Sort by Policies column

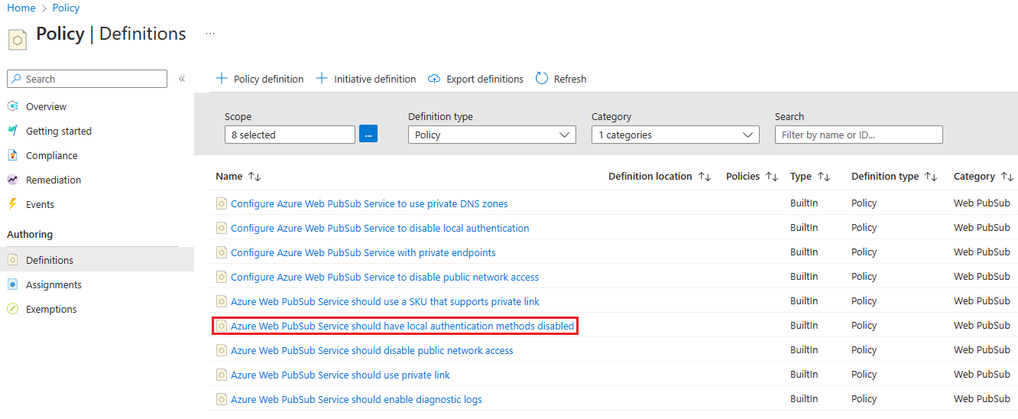click(x=772, y=177)
